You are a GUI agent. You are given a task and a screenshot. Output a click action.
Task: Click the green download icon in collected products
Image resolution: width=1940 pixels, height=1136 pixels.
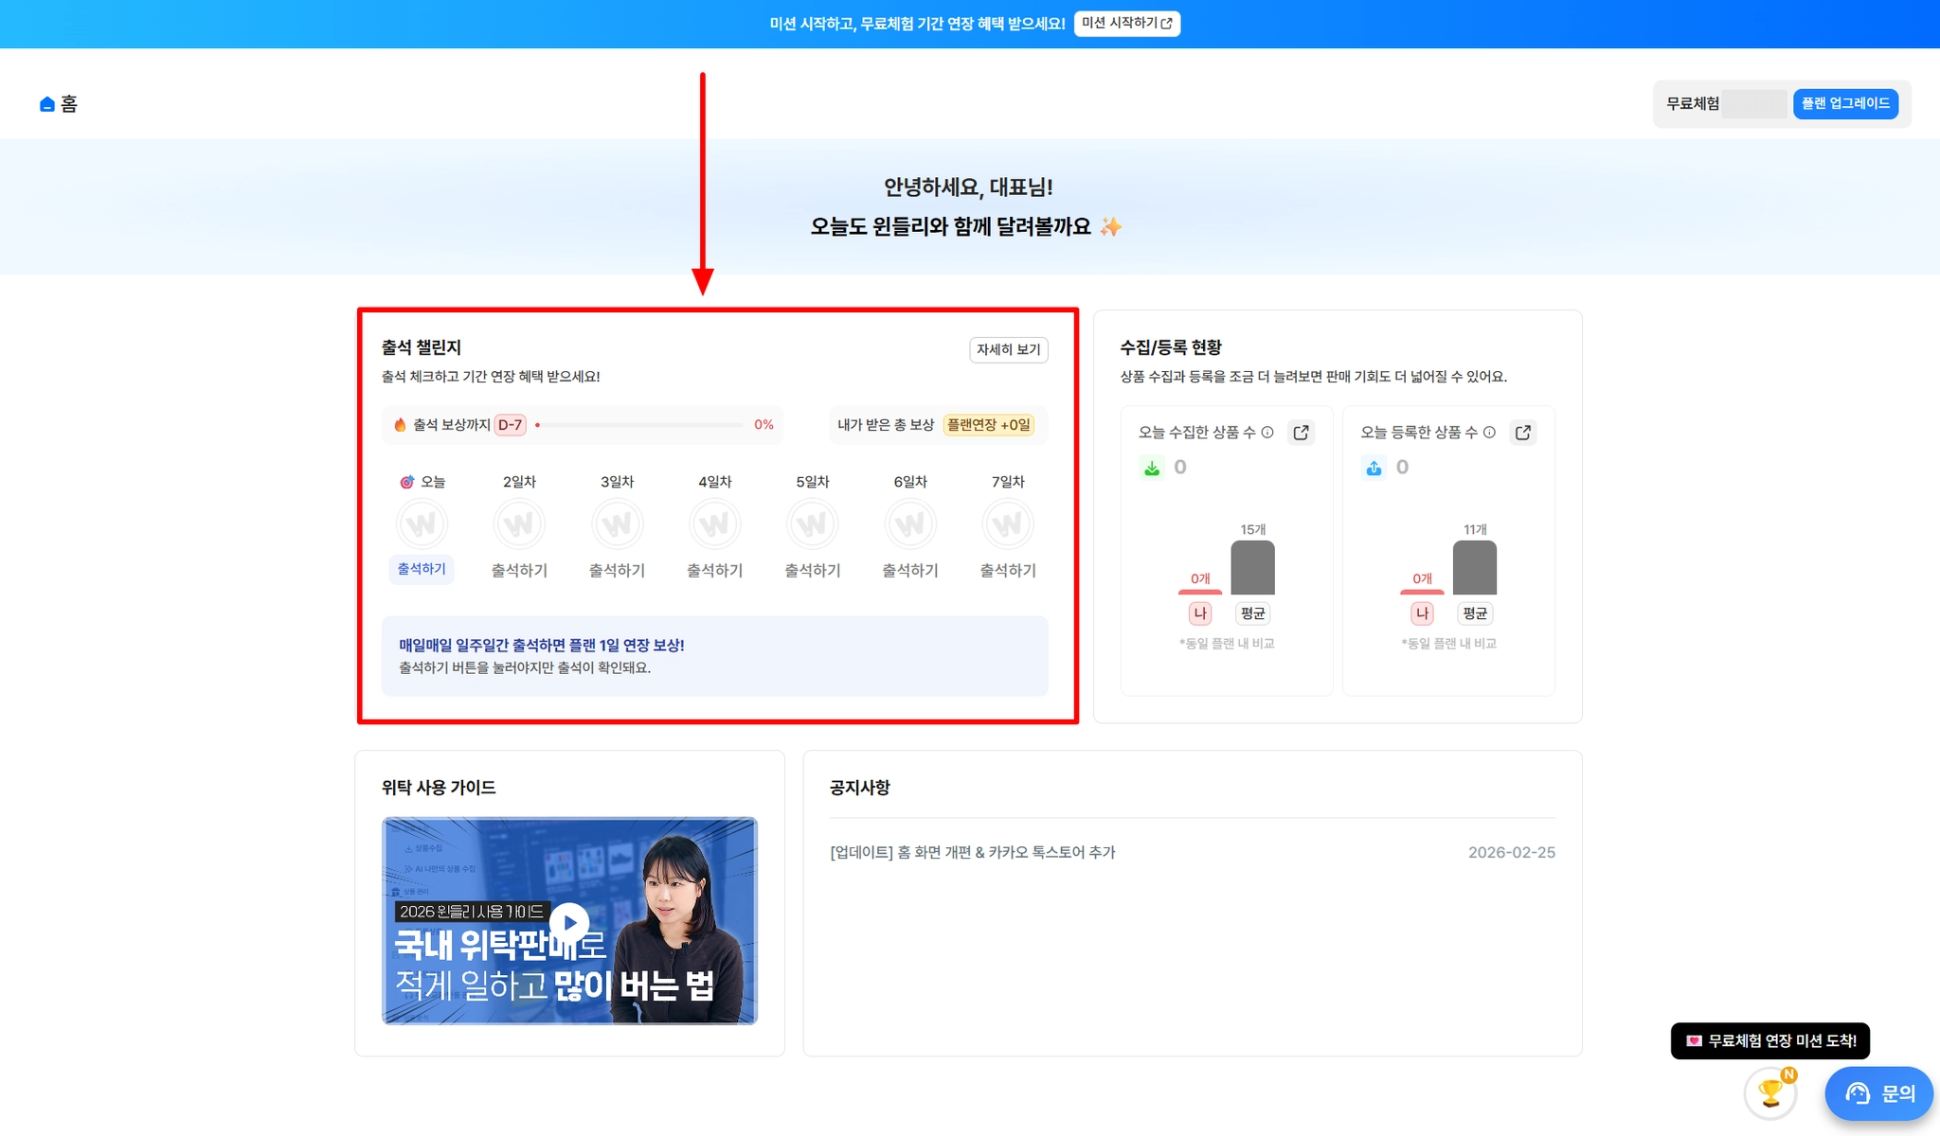[x=1152, y=468]
